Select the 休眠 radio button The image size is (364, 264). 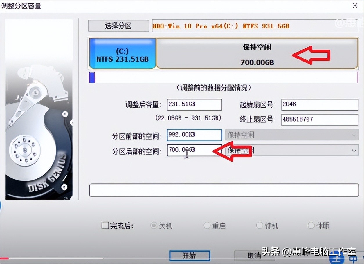pos(311,225)
